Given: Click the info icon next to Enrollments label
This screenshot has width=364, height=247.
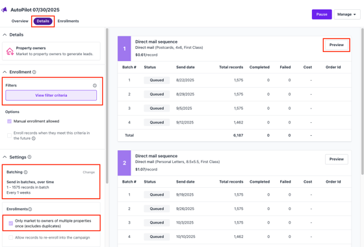Looking at the screenshot, I should pyautogui.click(x=30, y=209).
